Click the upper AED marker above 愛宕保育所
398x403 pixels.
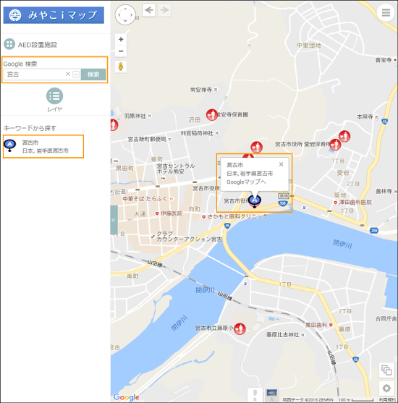click(344, 136)
